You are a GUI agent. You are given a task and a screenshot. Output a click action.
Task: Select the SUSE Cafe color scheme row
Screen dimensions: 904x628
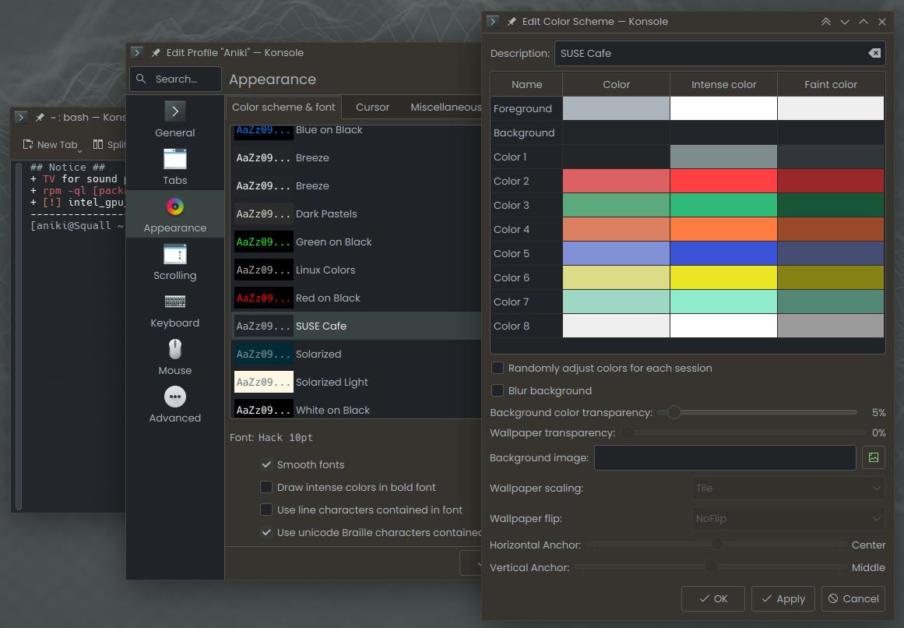357,326
